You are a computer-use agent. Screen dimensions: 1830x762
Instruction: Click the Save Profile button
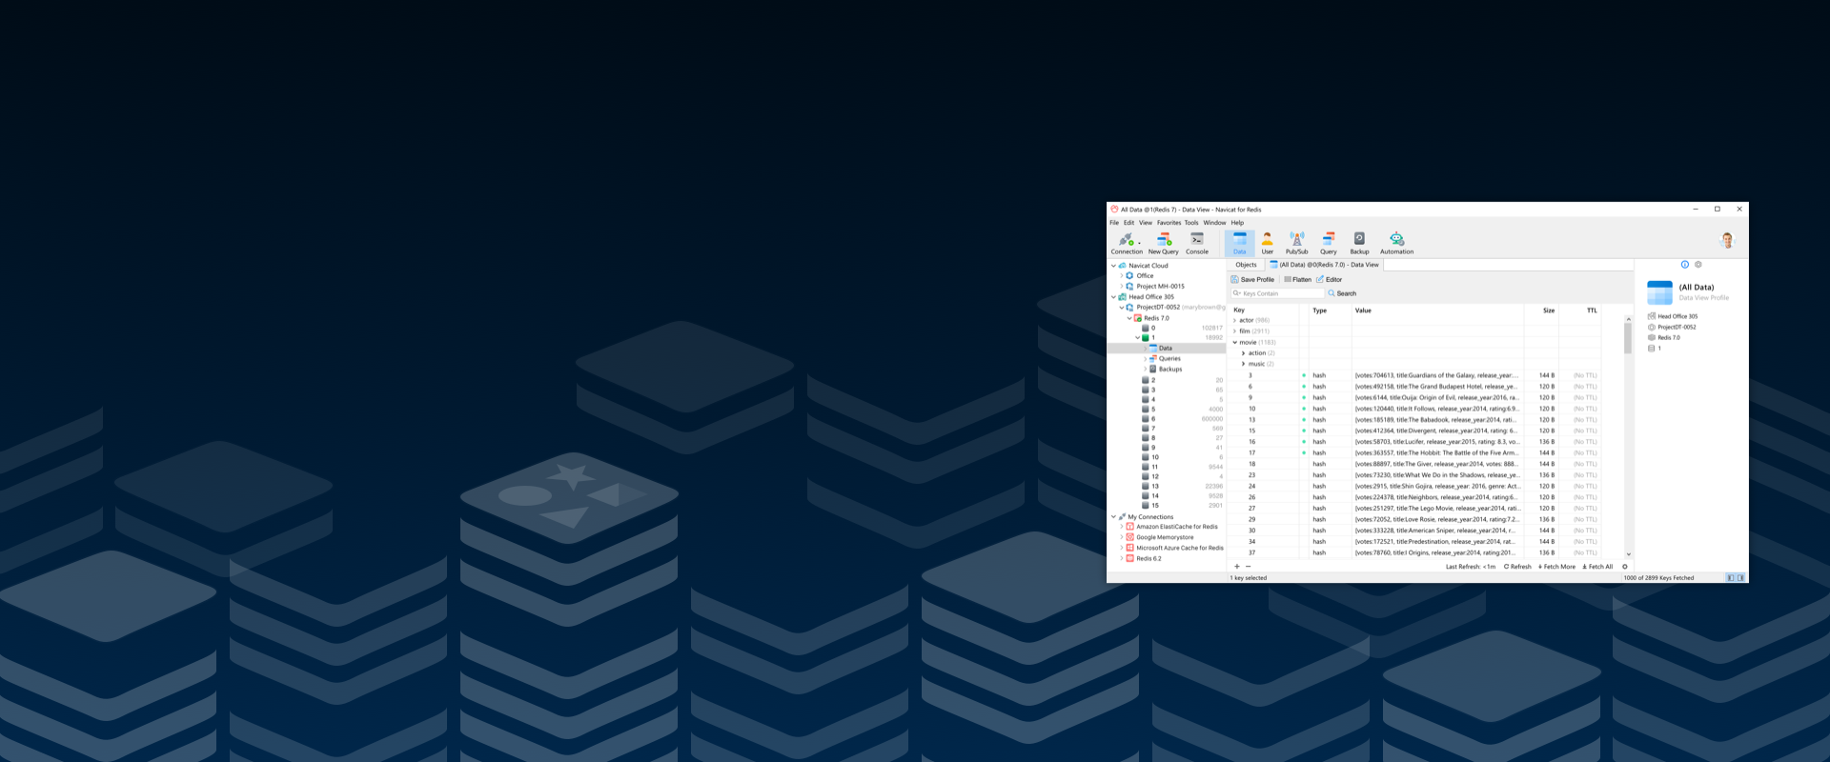point(1252,280)
